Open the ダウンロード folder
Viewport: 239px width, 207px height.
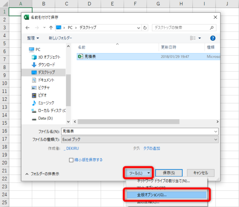click(43, 65)
